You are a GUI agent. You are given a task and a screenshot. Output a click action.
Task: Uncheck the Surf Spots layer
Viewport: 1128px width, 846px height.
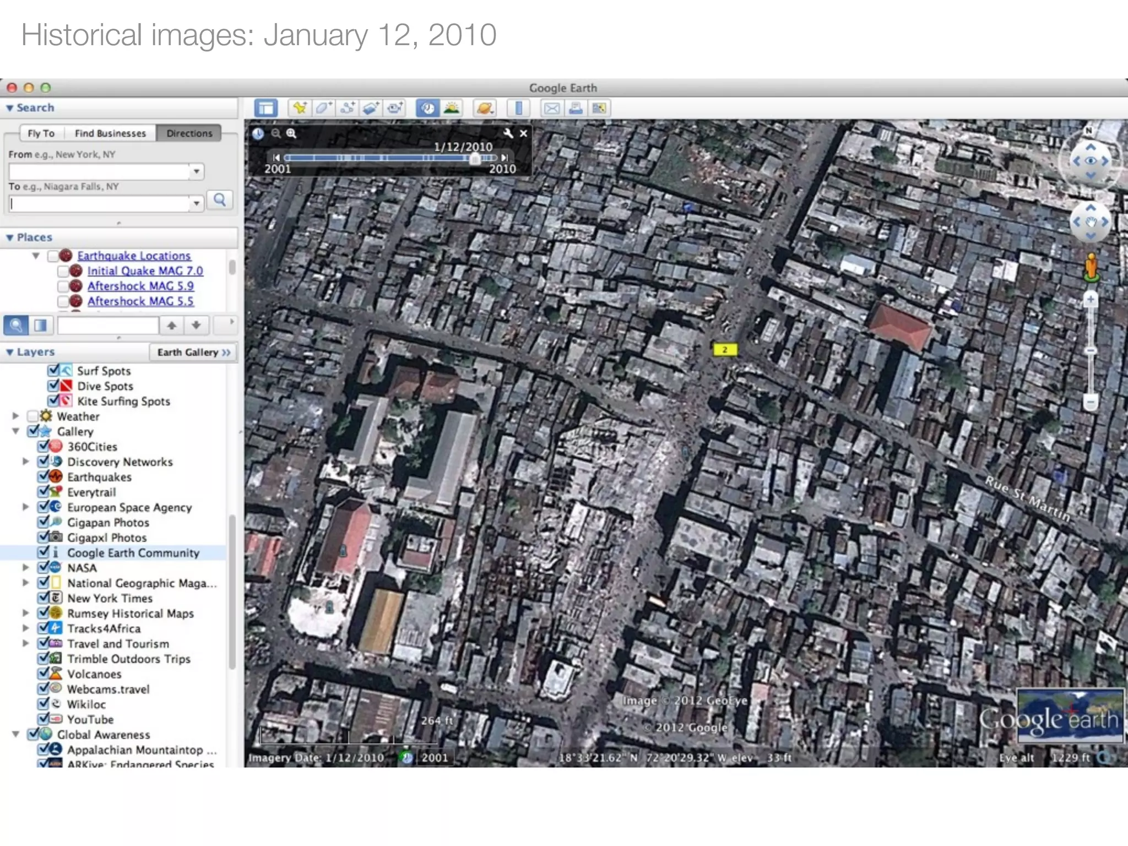tap(53, 370)
